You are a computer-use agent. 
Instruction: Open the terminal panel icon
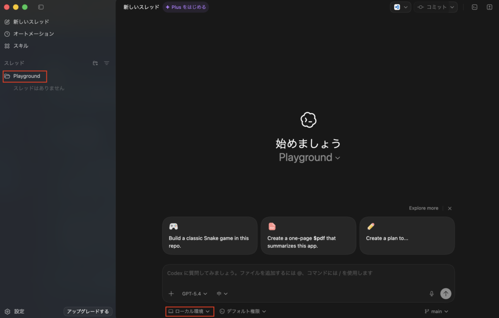click(474, 7)
